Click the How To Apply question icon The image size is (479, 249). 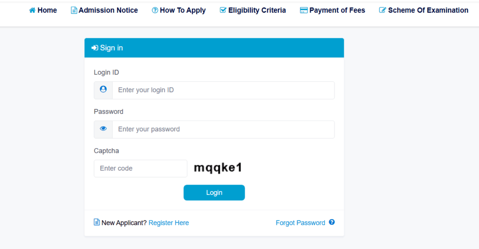[x=155, y=10]
